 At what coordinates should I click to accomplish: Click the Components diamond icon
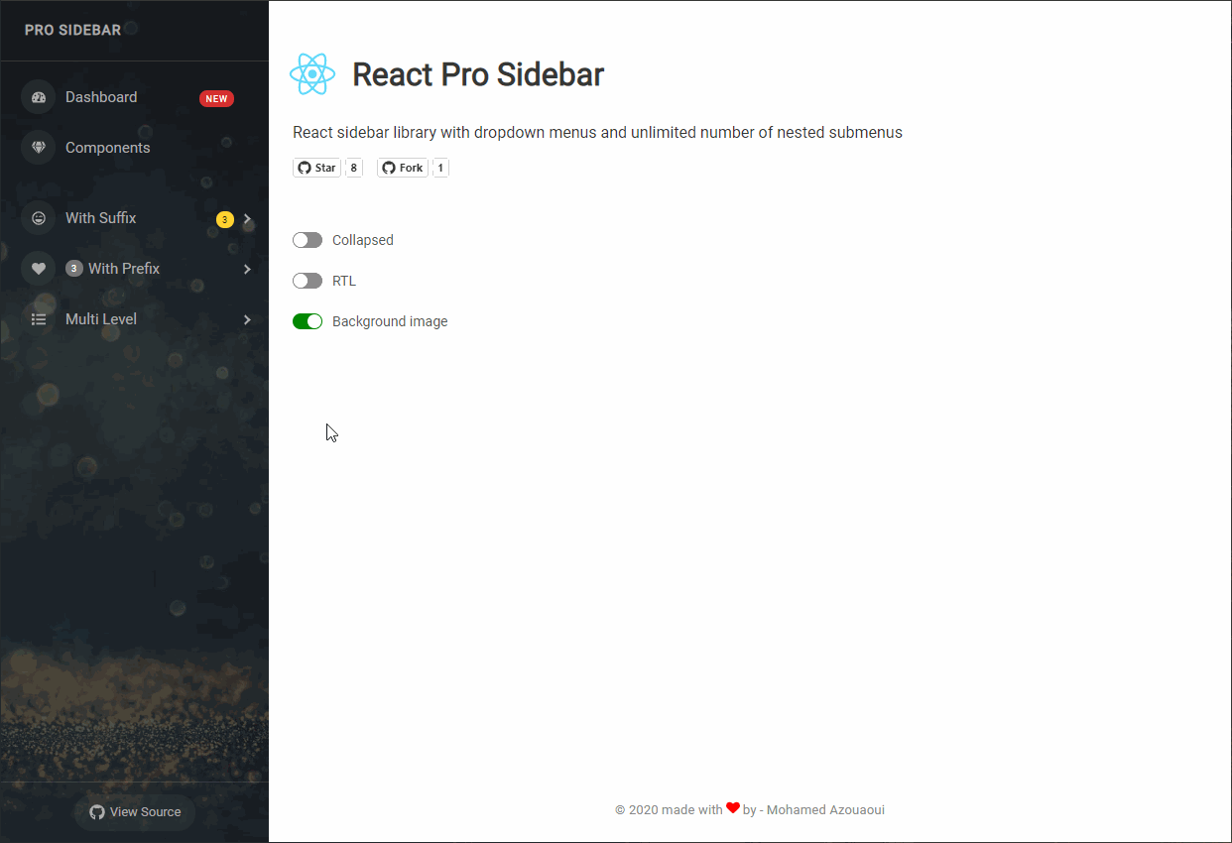pyautogui.click(x=38, y=147)
